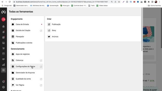
Task: Open Vídeos ideias bookmark
Action: point(102,6)
